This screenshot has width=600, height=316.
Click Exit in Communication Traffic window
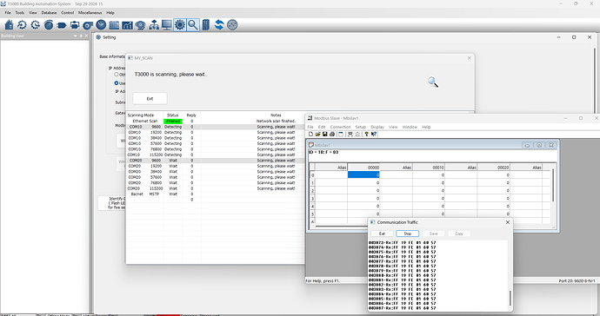pos(382,234)
